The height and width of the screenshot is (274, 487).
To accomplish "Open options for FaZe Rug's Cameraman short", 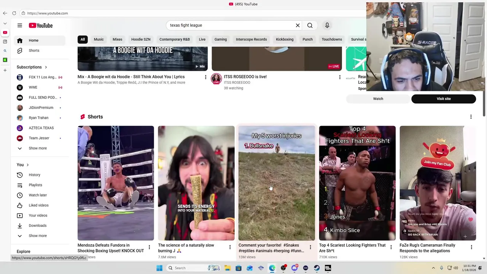I will [x=471, y=247].
